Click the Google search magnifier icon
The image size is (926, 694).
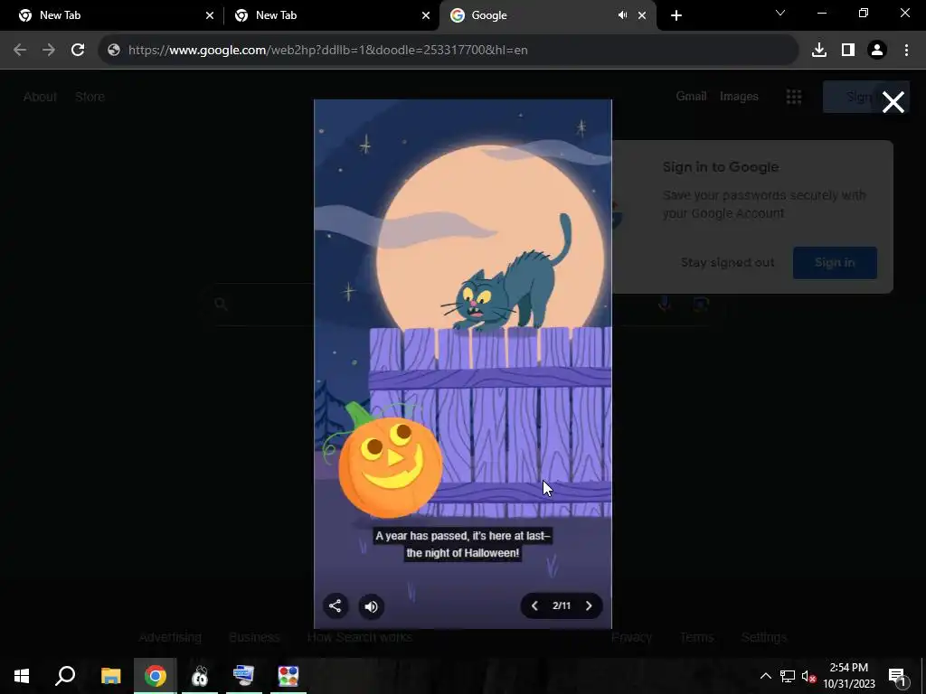(221, 304)
